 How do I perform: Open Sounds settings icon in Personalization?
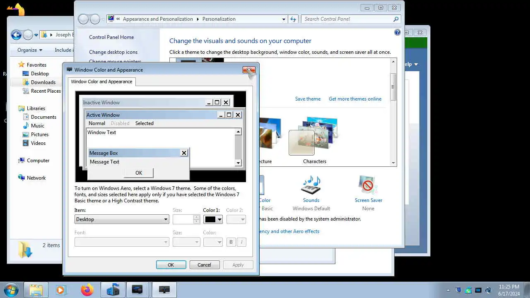click(x=311, y=185)
